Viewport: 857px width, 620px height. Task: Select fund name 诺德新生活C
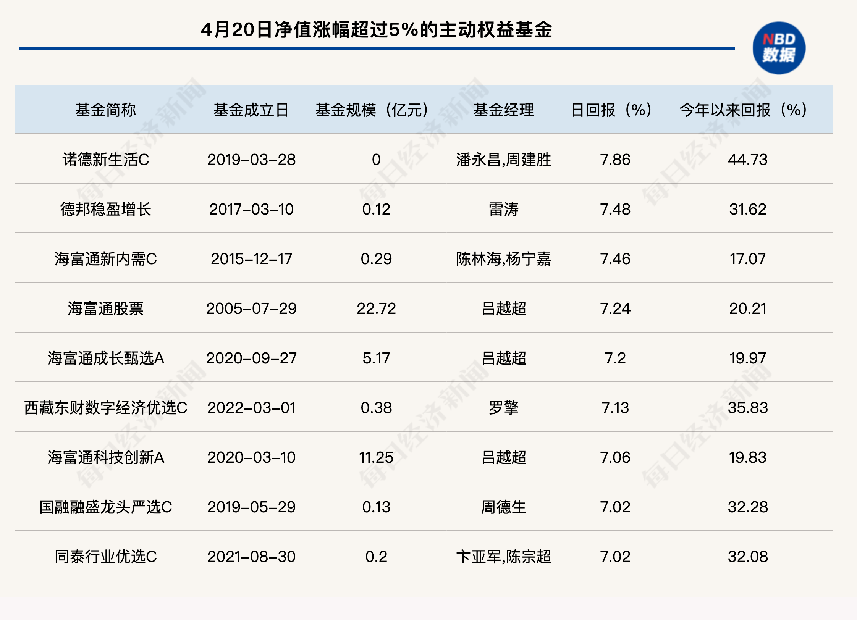tap(106, 160)
